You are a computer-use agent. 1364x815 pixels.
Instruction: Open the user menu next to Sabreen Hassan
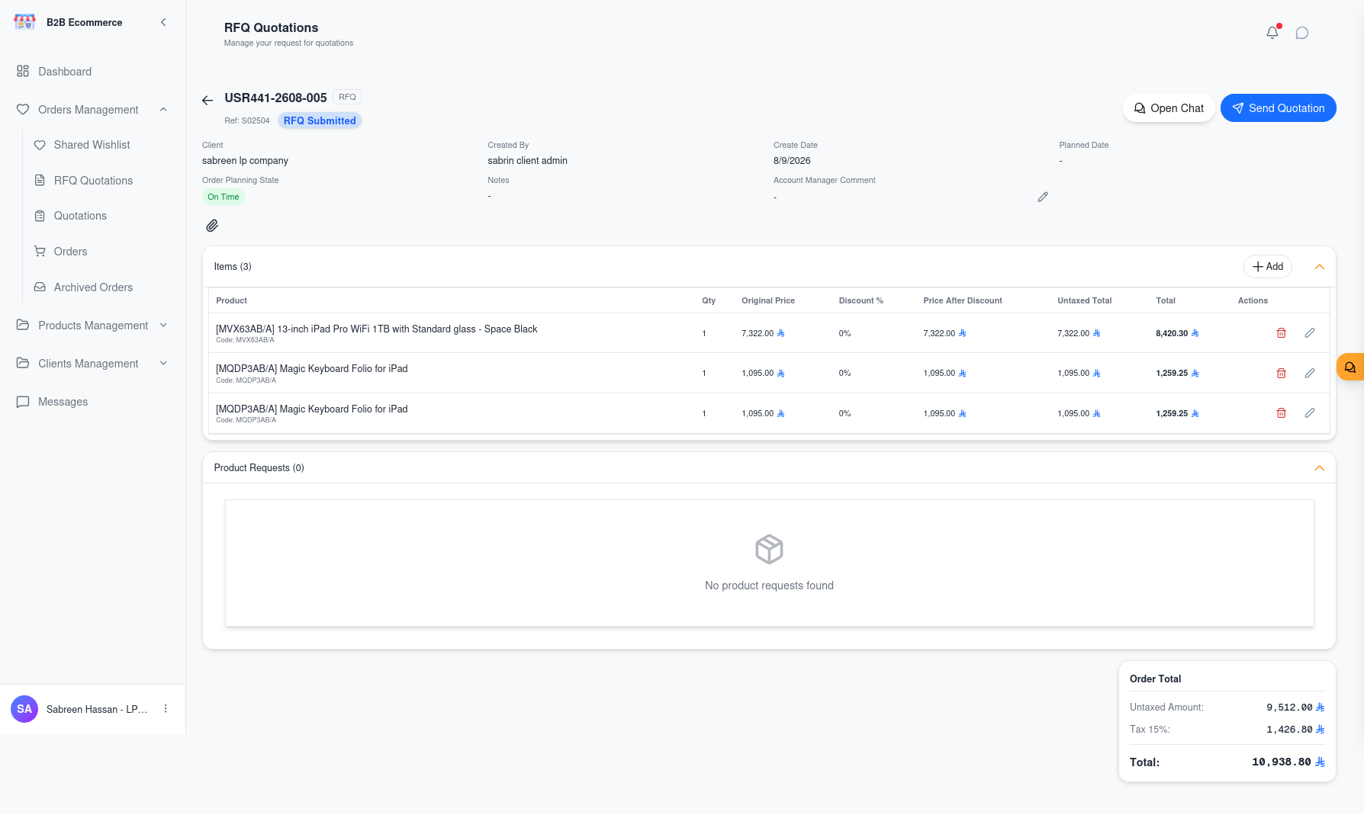tap(166, 709)
